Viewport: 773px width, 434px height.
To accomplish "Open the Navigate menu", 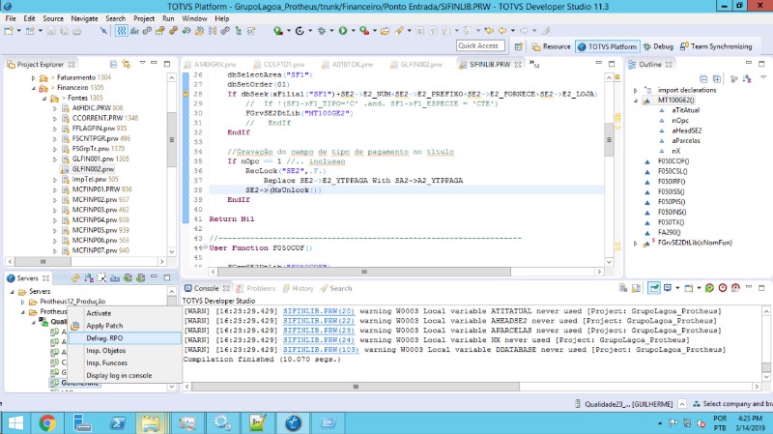I will (84, 18).
